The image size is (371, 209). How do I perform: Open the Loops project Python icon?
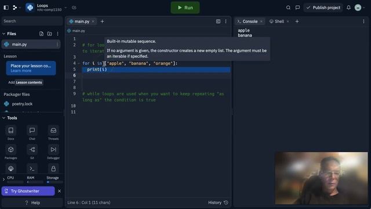pos(30,8)
